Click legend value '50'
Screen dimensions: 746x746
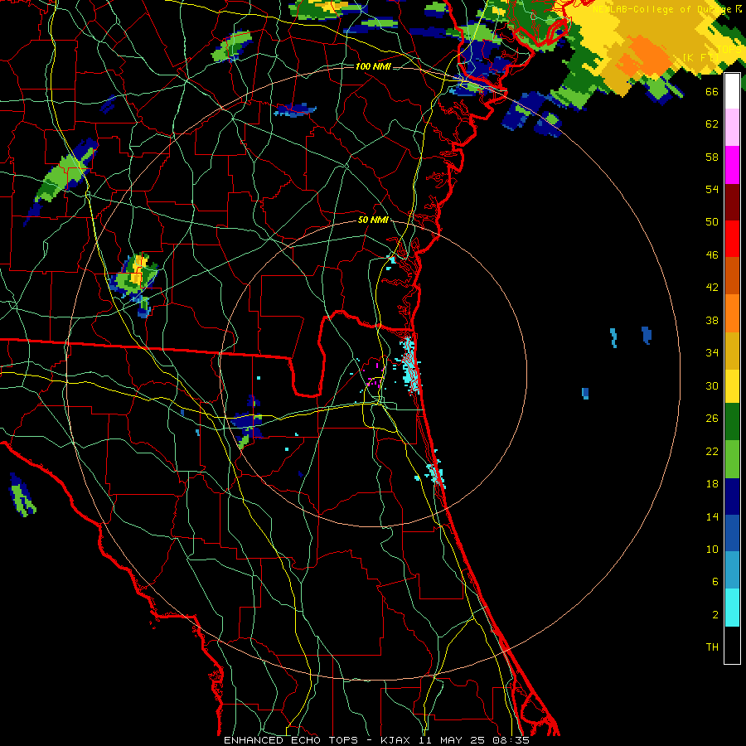[712, 221]
